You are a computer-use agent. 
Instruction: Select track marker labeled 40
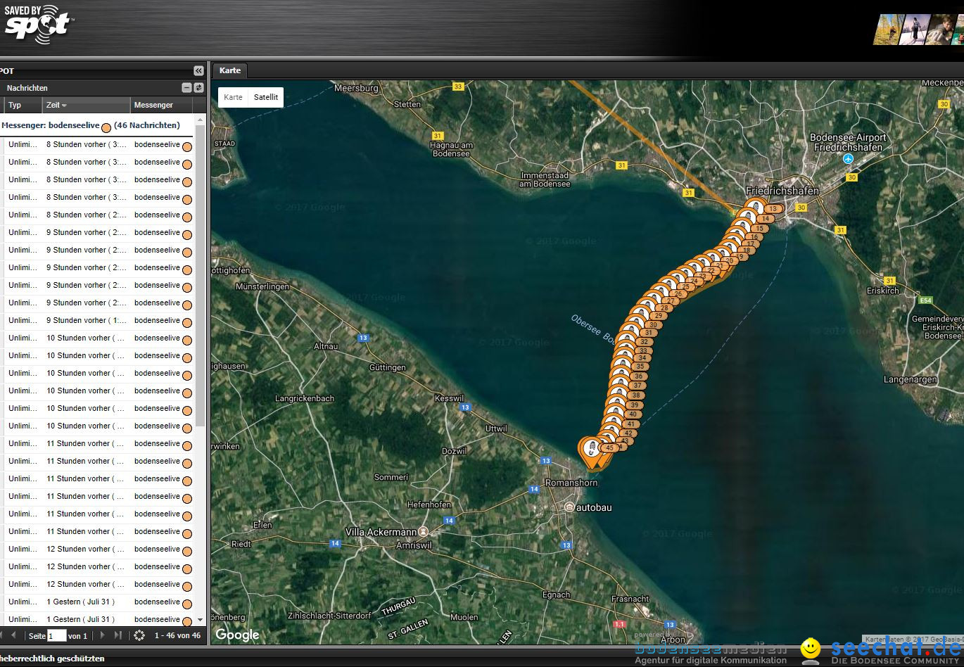633,414
